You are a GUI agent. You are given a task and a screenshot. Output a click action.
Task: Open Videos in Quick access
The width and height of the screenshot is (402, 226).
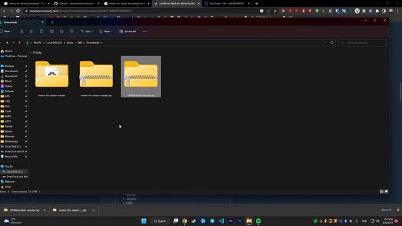(8, 86)
